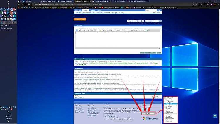Viewport: 220px width, 124px height.
Task: Click inside the Quick Reply text area
Action: tap(118, 39)
